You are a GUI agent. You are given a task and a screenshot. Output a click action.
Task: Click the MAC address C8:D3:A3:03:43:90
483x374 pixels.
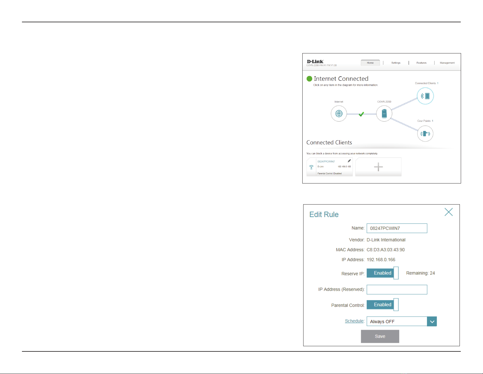[385, 250]
